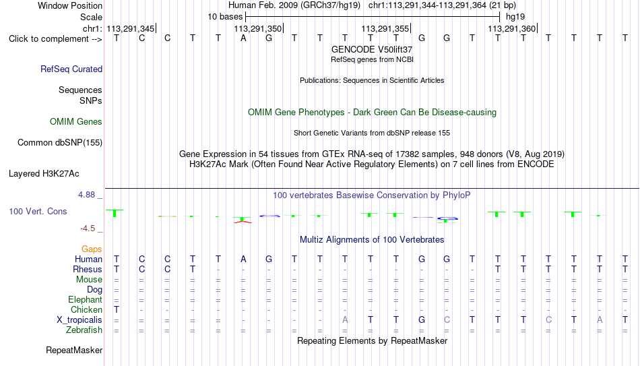Select the Zebrafish species label
The height and width of the screenshot is (366, 640).
(84, 330)
